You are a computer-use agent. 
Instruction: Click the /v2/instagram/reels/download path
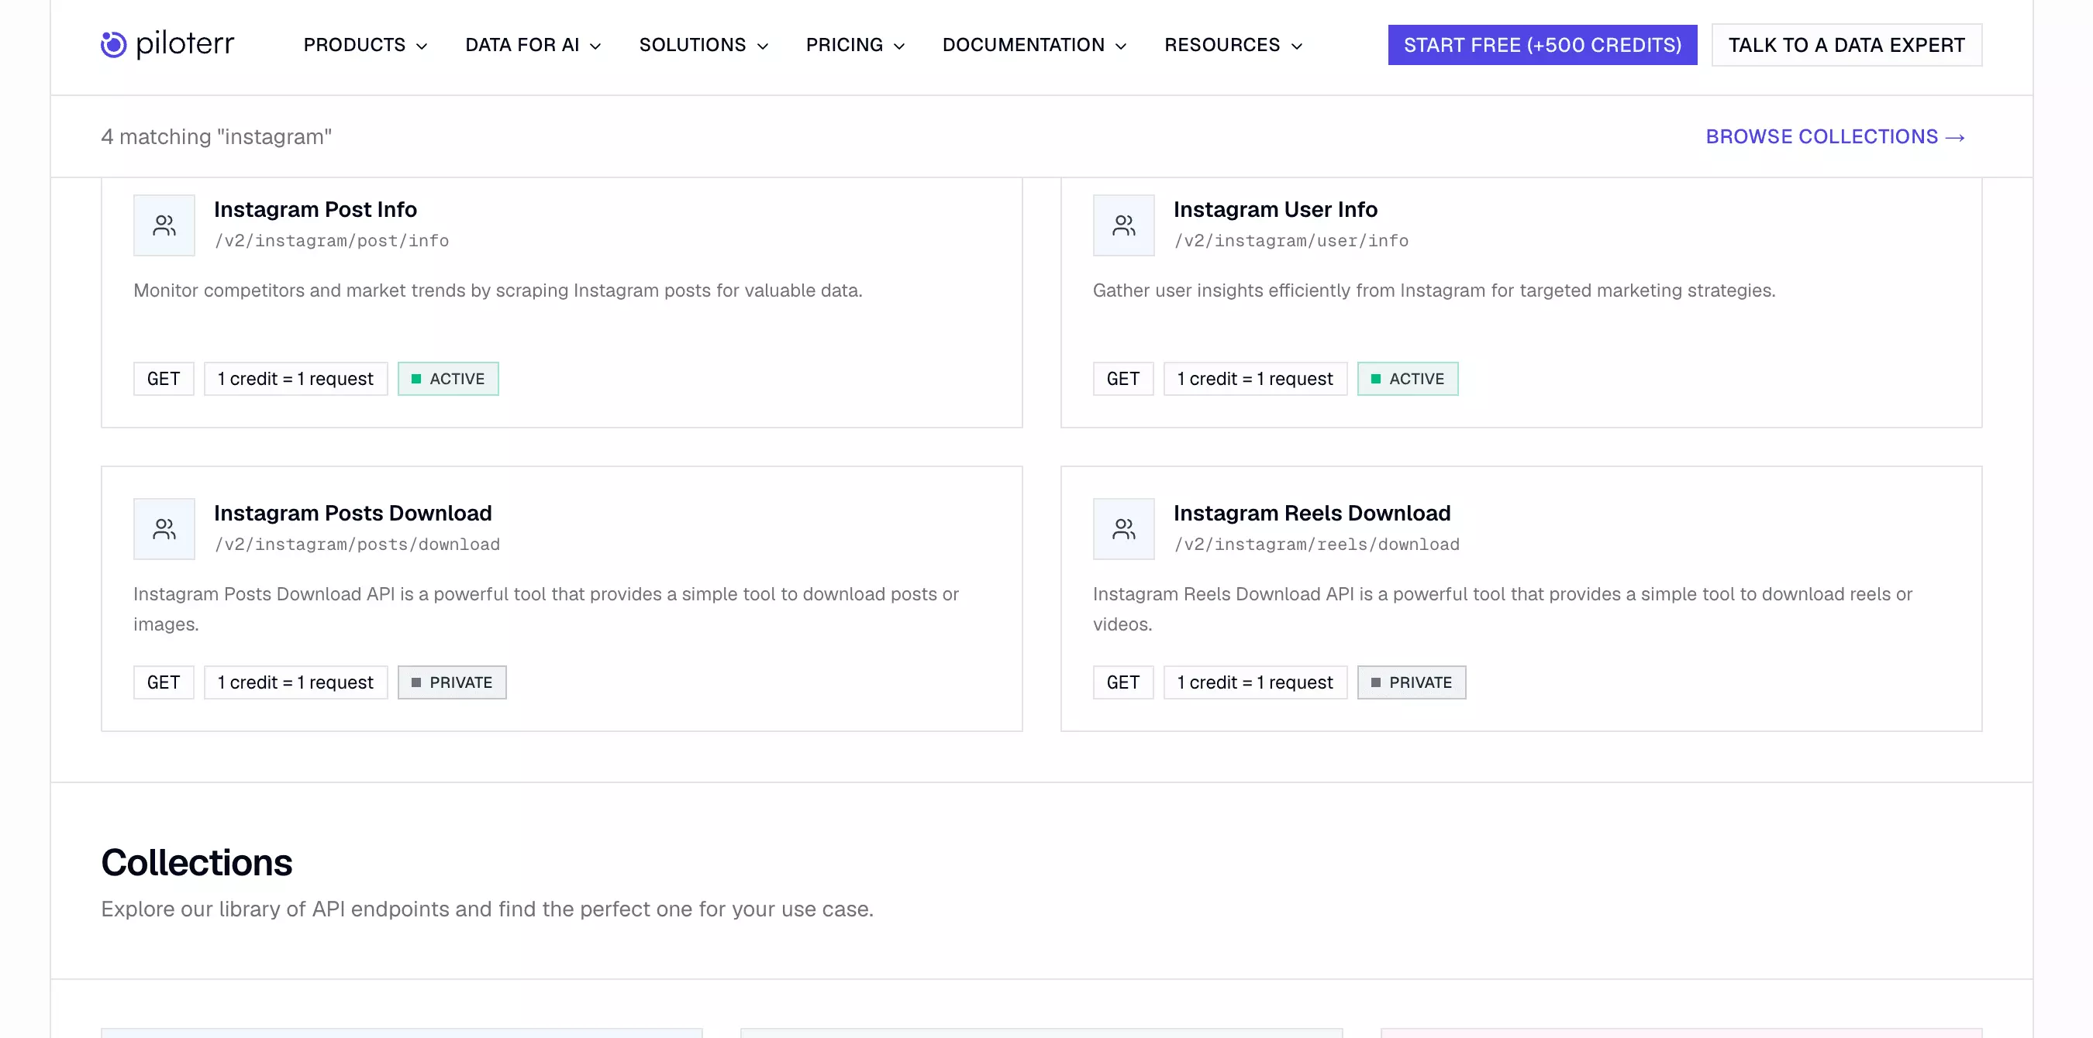point(1316,545)
